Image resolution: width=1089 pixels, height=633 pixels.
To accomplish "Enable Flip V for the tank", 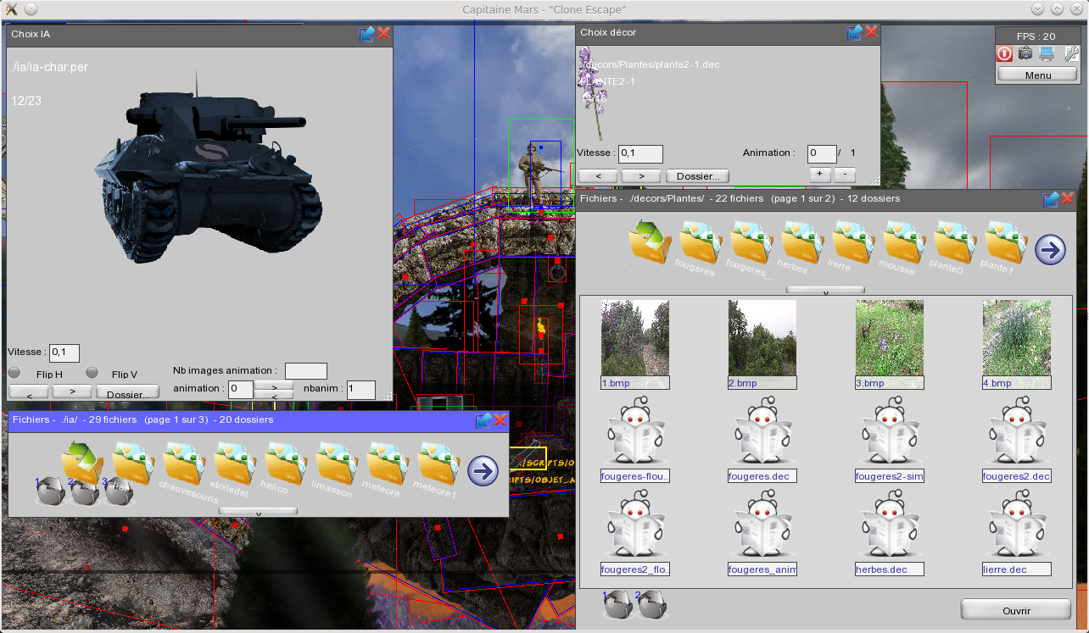I will 92,371.
